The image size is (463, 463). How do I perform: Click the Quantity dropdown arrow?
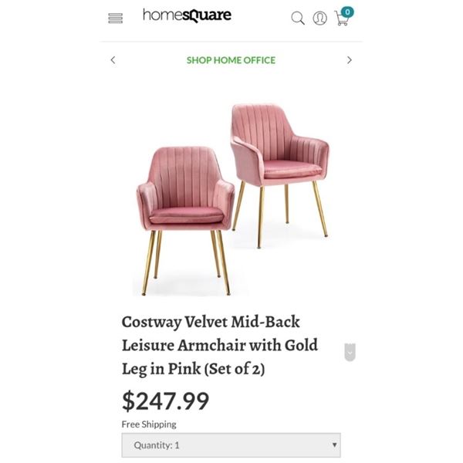pos(334,444)
